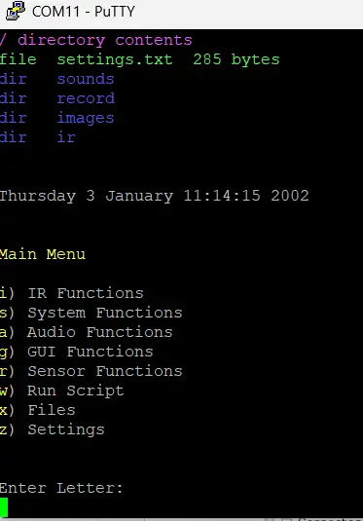Click the IR Functions menu entry
Viewport: 363px width, 521px height.
click(71, 293)
